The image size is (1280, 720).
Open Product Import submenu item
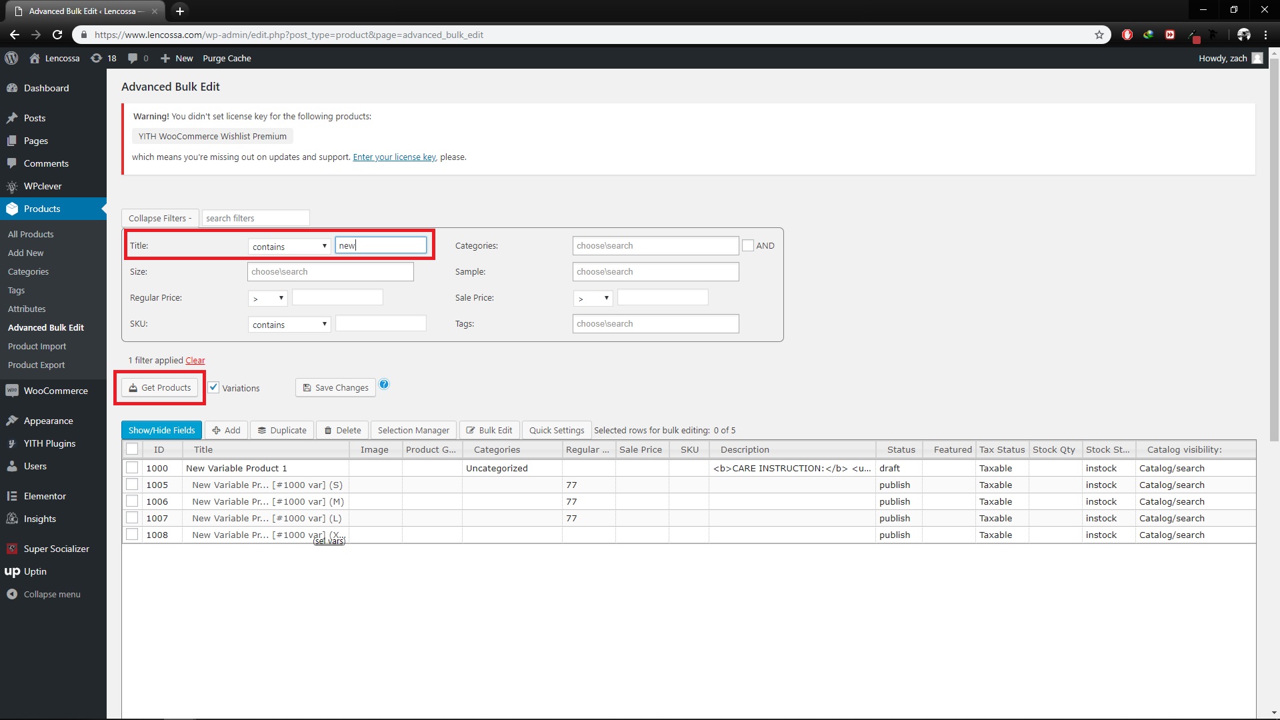pyautogui.click(x=37, y=346)
